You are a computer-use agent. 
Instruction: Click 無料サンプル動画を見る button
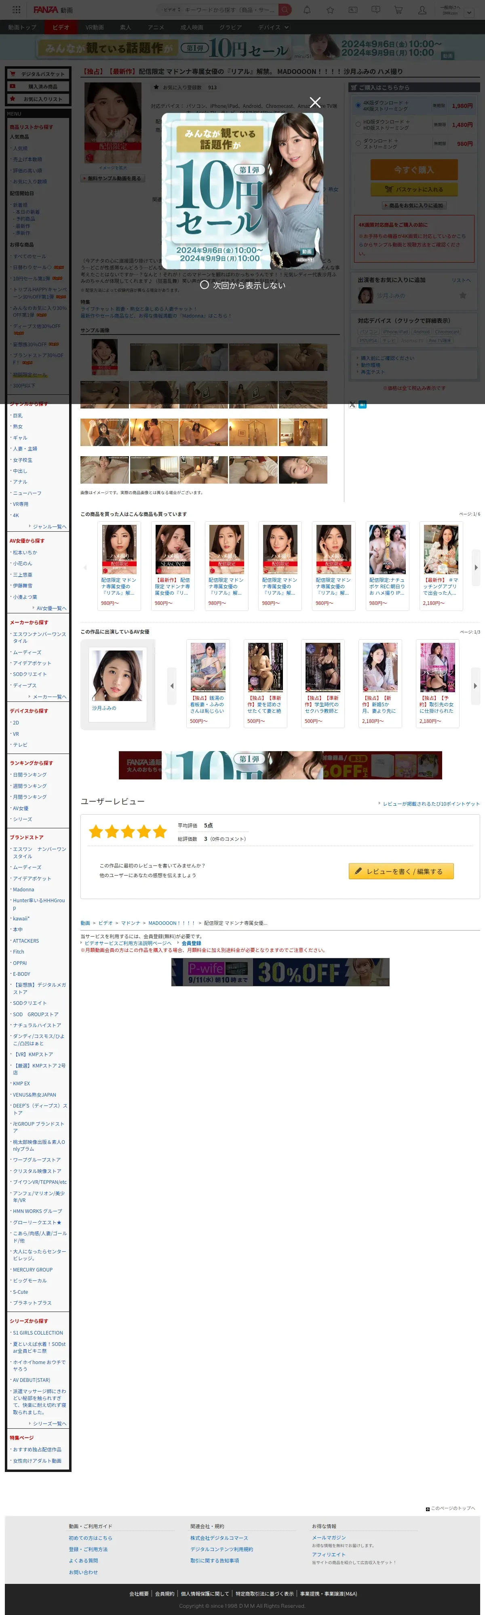pos(114,178)
